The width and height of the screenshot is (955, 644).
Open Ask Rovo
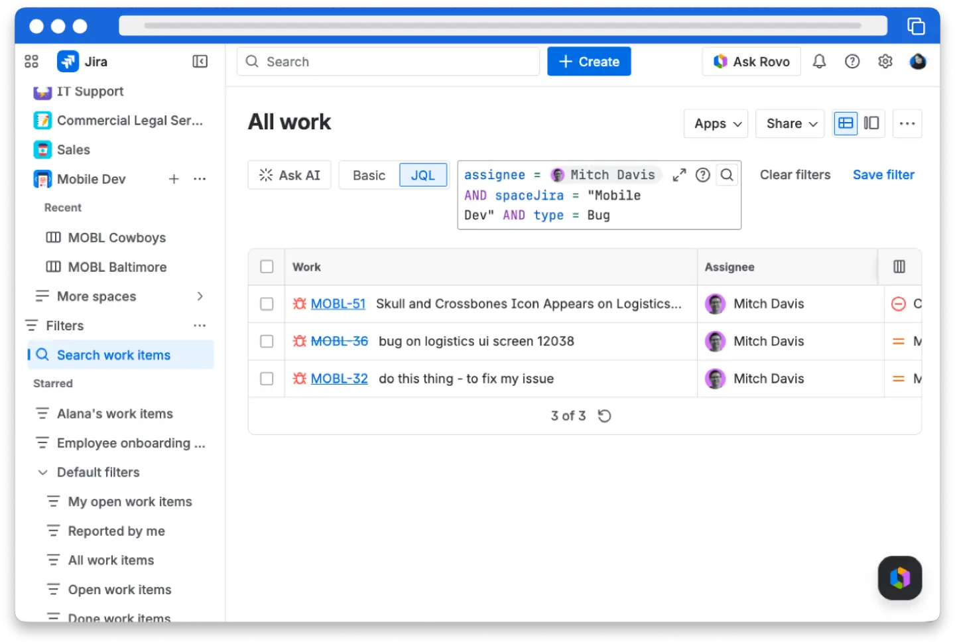[x=751, y=62]
